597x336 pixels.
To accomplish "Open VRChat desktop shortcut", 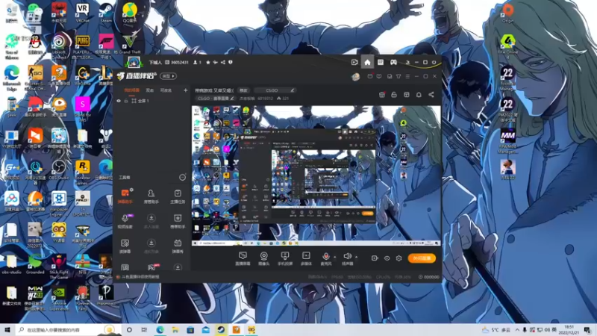I will pos(82,13).
